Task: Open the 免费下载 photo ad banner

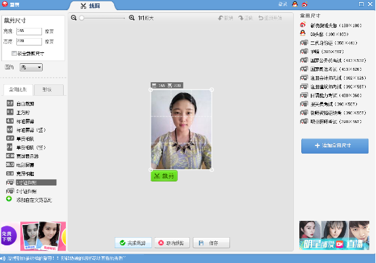Action: 33,236
